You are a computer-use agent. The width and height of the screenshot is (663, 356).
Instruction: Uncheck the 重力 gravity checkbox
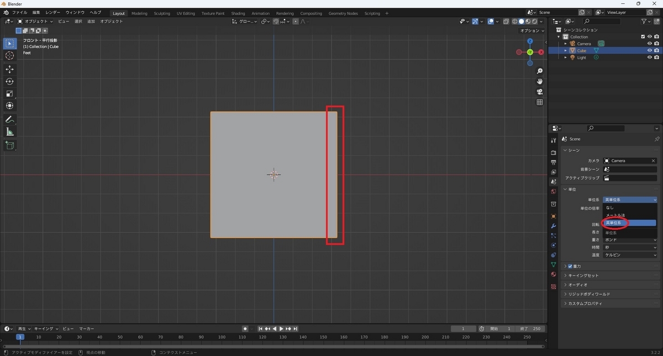point(570,266)
